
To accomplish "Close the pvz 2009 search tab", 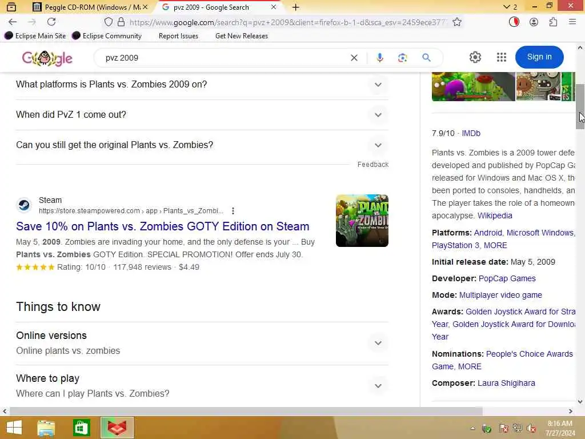I will (x=274, y=7).
